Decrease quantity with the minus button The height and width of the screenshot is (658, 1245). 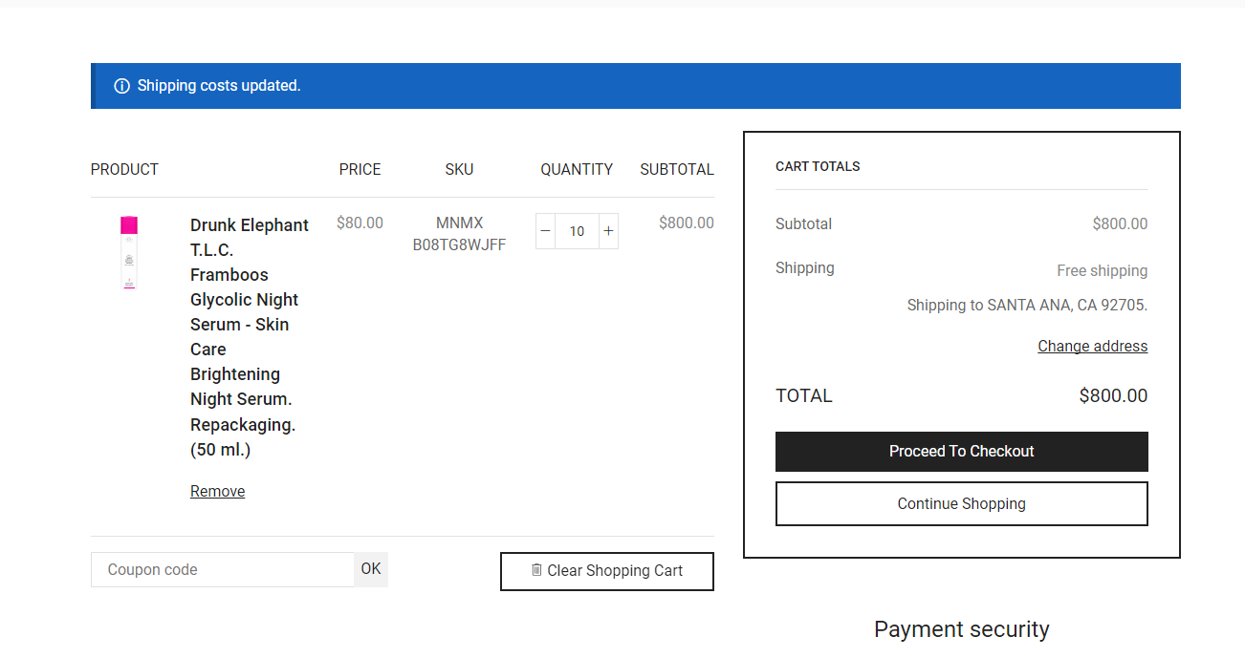click(x=545, y=231)
